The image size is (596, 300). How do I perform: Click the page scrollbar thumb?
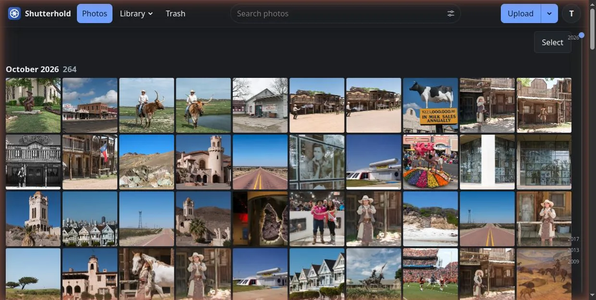(x=593, y=28)
